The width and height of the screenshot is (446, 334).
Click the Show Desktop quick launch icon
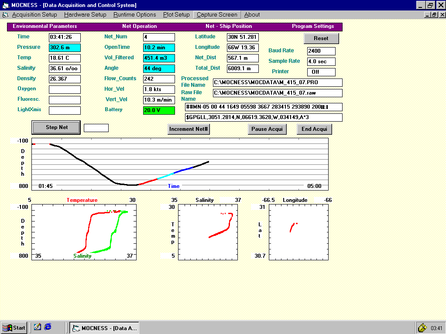(38, 327)
